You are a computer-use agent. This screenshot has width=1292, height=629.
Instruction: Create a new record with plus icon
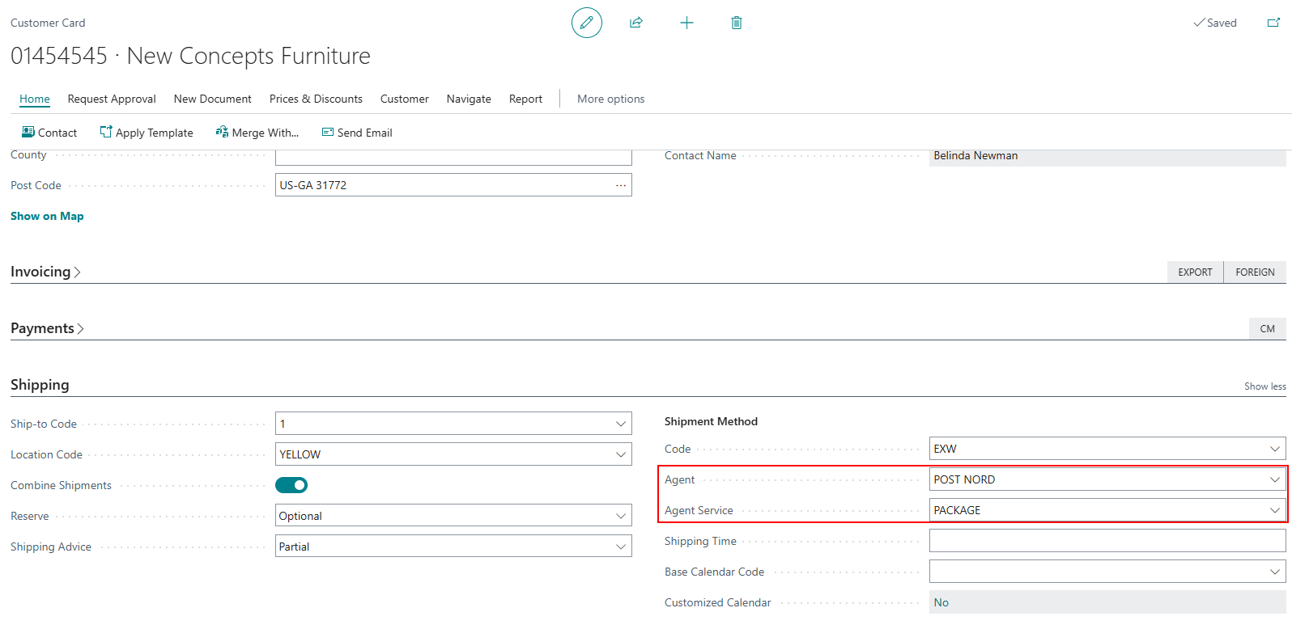686,23
